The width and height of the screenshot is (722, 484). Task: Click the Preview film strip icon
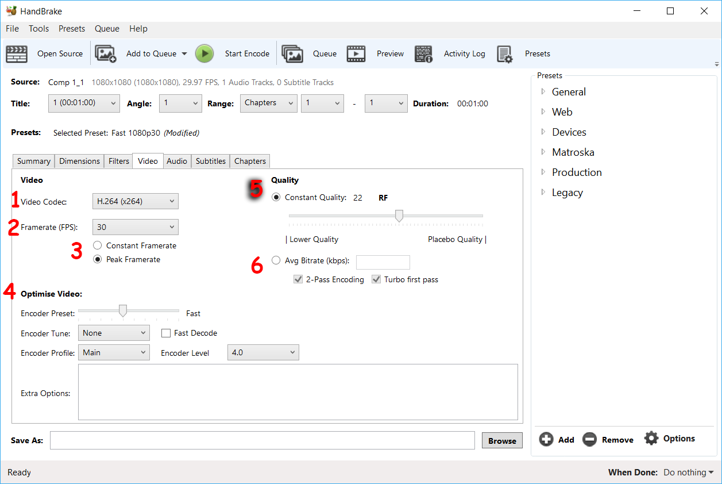[x=356, y=54]
